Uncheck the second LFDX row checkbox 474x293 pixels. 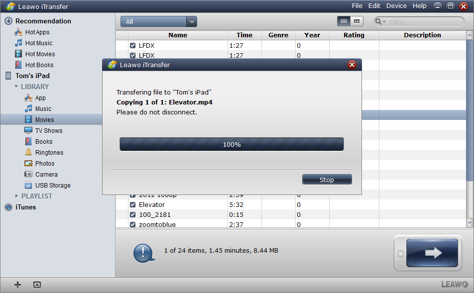133,56
